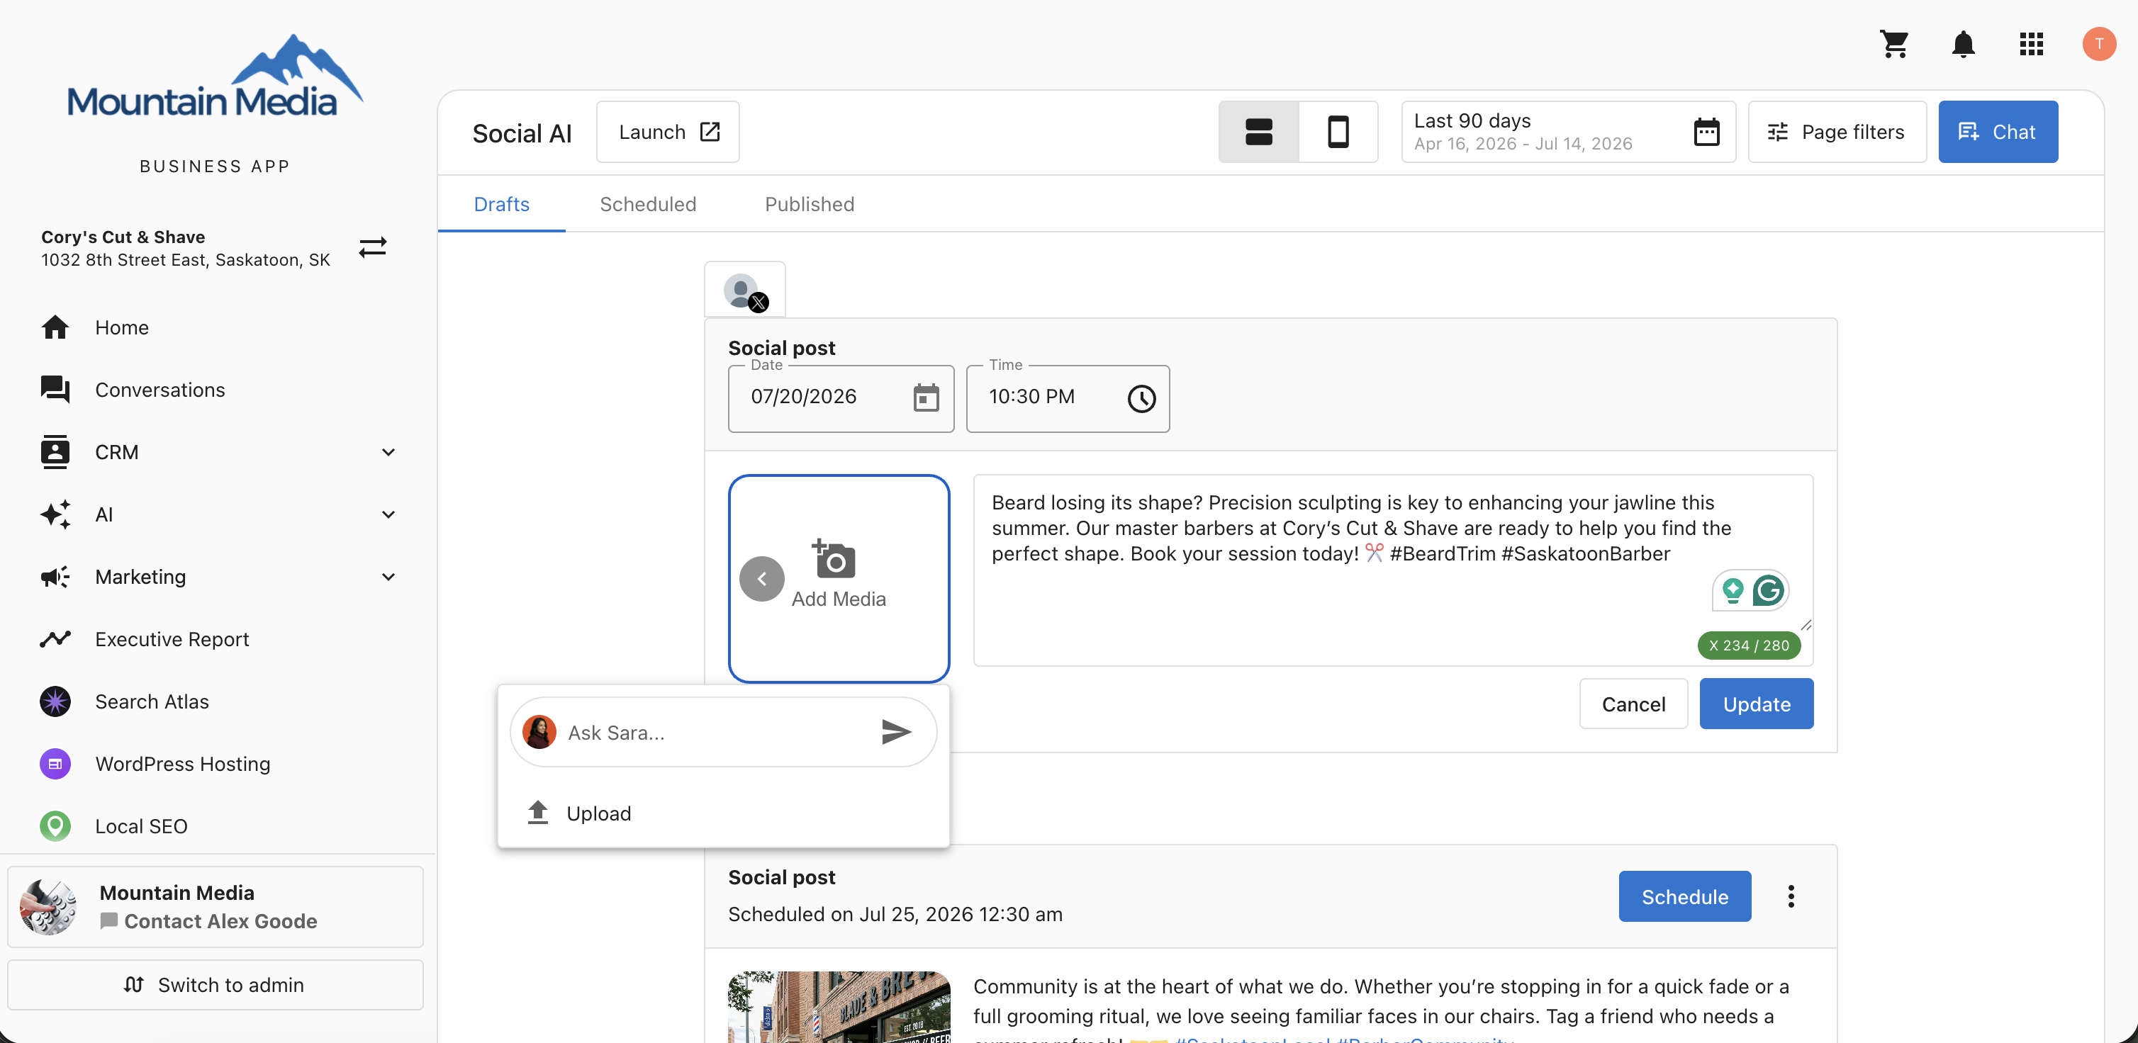Select the Drafts tab
Viewport: 2138px width, 1043px height.
coord(501,204)
